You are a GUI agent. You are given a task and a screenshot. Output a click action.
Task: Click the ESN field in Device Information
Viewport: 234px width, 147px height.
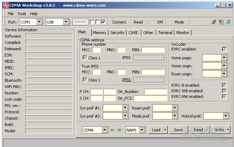coord(49,55)
